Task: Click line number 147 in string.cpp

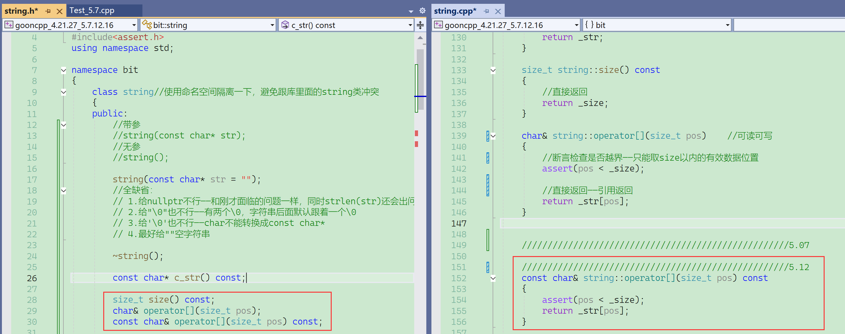Action: coord(459,223)
